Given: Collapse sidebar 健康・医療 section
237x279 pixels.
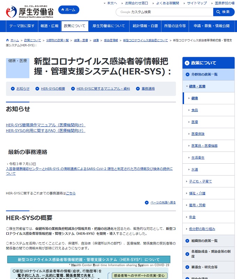Looking at the screenshot, I should 208,86.
